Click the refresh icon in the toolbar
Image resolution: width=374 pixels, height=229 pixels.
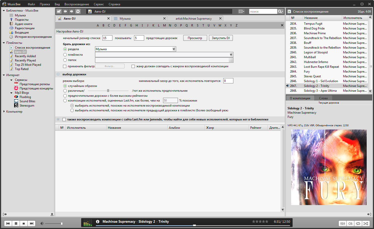click(x=78, y=11)
